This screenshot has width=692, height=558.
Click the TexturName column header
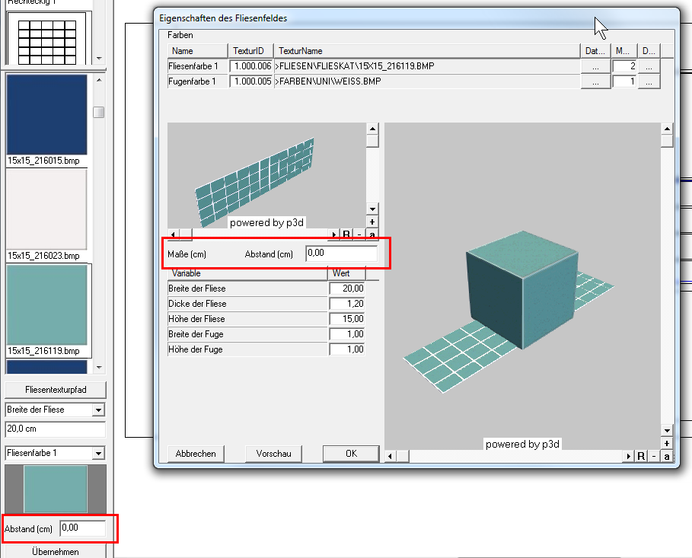coord(426,51)
